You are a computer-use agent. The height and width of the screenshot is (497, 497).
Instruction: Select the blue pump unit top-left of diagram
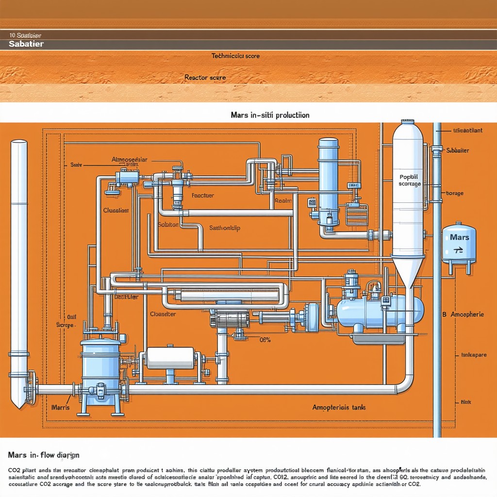click(x=127, y=178)
